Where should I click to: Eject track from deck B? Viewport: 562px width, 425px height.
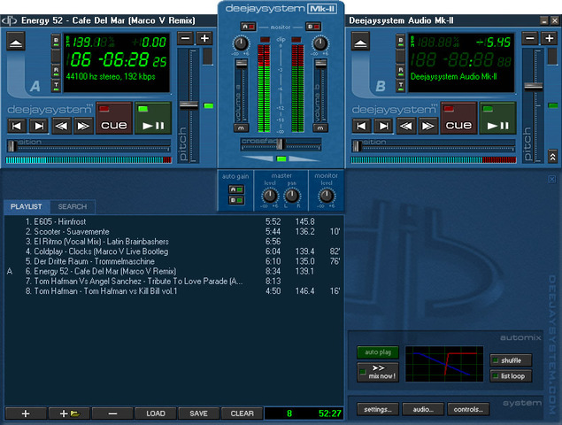click(360, 41)
